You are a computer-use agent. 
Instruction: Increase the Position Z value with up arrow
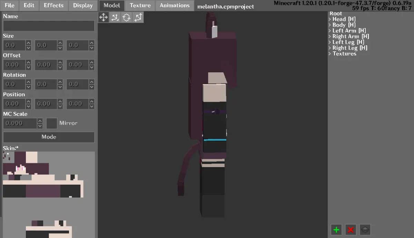pos(91,102)
